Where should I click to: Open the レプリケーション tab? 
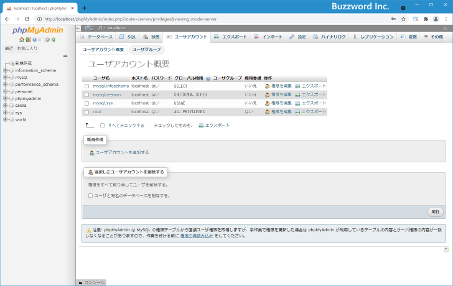point(373,37)
